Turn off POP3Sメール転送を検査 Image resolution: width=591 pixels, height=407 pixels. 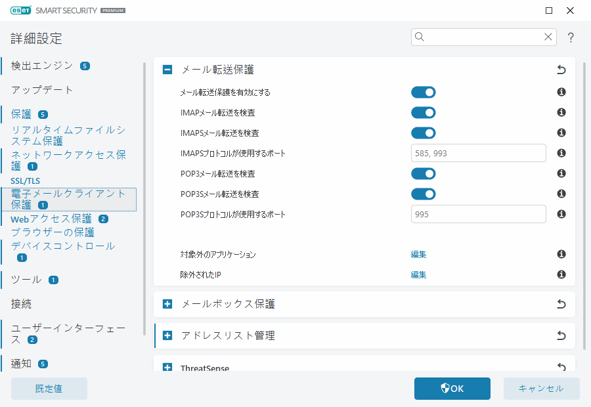pyautogui.click(x=424, y=194)
